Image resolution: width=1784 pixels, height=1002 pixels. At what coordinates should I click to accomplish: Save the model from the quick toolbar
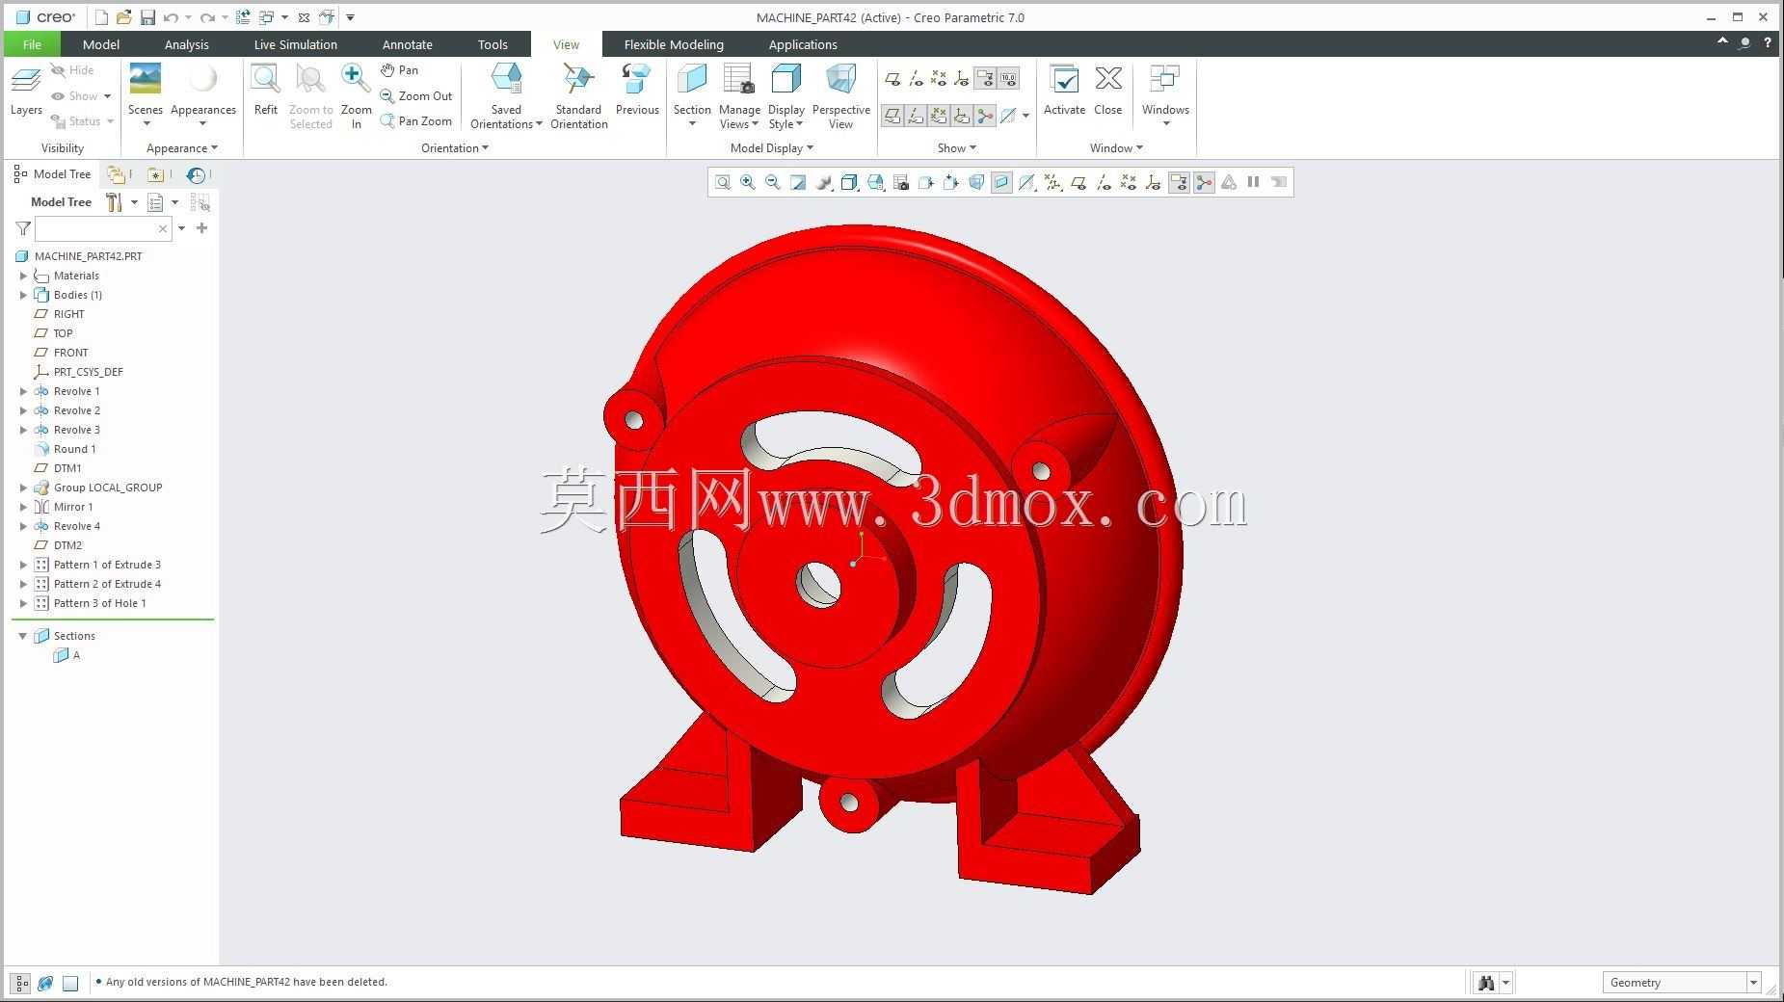[x=147, y=17]
